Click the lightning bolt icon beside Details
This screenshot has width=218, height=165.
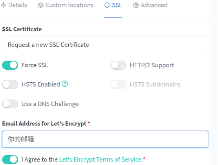3,5
